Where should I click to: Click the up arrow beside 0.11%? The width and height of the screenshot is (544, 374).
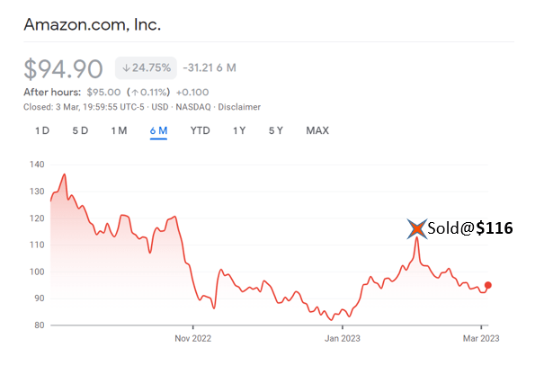131,91
